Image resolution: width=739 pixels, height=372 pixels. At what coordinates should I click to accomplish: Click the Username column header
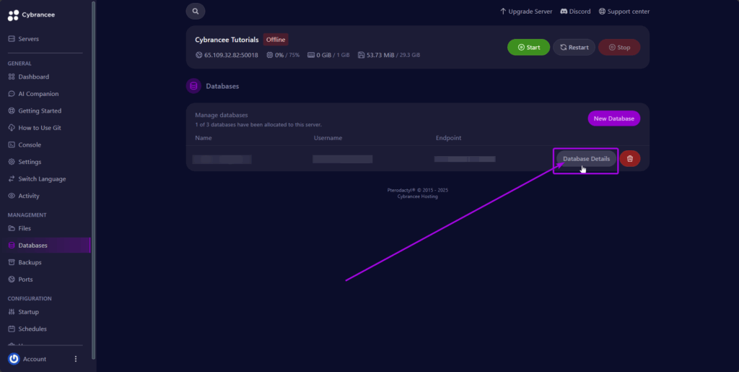coord(328,138)
